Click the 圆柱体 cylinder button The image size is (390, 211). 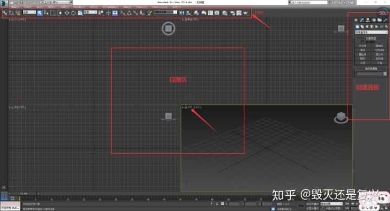pyautogui.click(x=362, y=55)
